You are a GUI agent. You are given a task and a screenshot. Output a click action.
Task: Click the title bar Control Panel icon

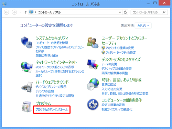click(x=4, y=4)
